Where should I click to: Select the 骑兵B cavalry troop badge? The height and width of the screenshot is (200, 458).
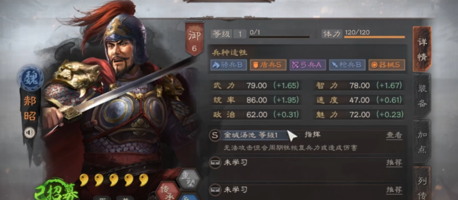228,65
